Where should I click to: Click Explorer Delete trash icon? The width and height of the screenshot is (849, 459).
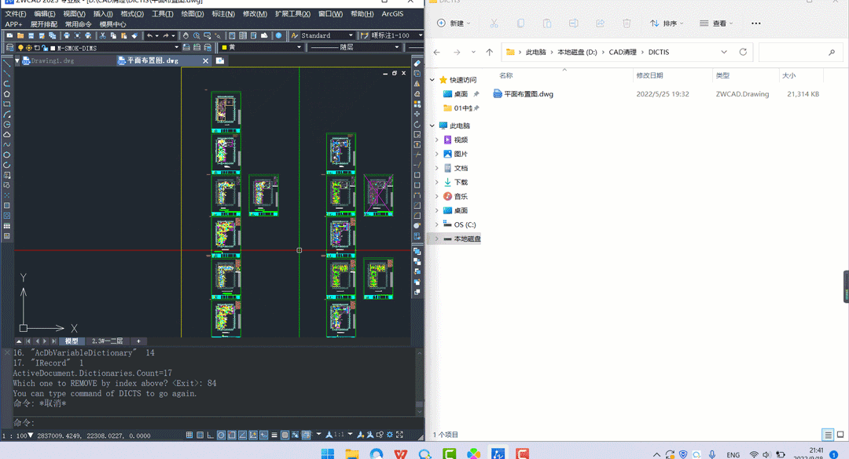[x=627, y=24]
